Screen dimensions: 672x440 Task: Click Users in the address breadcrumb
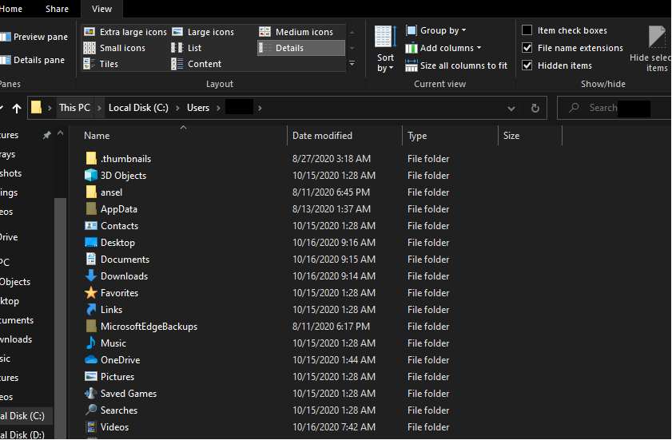[198, 108]
